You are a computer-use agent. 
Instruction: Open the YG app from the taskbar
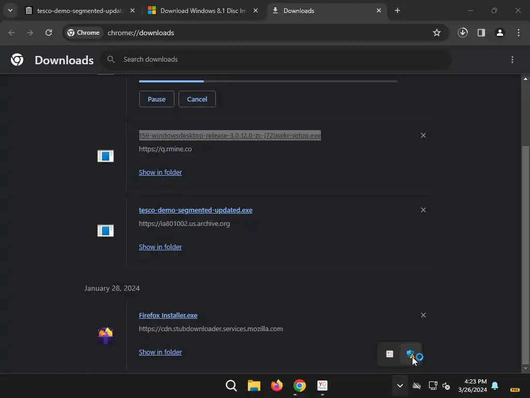click(322, 386)
